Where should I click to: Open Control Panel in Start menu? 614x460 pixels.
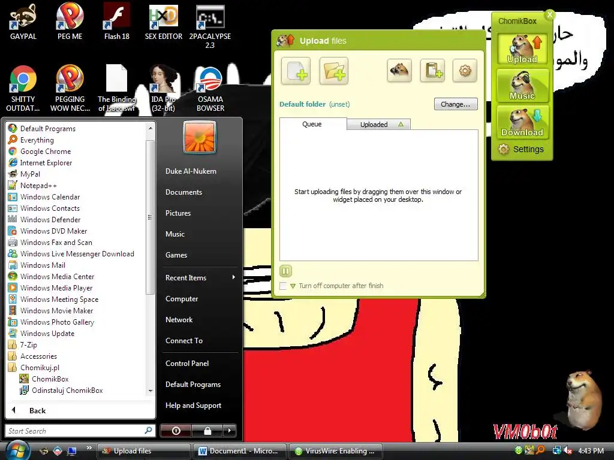click(x=187, y=364)
